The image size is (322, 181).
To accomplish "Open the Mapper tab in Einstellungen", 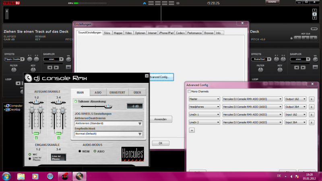I will (118, 33).
